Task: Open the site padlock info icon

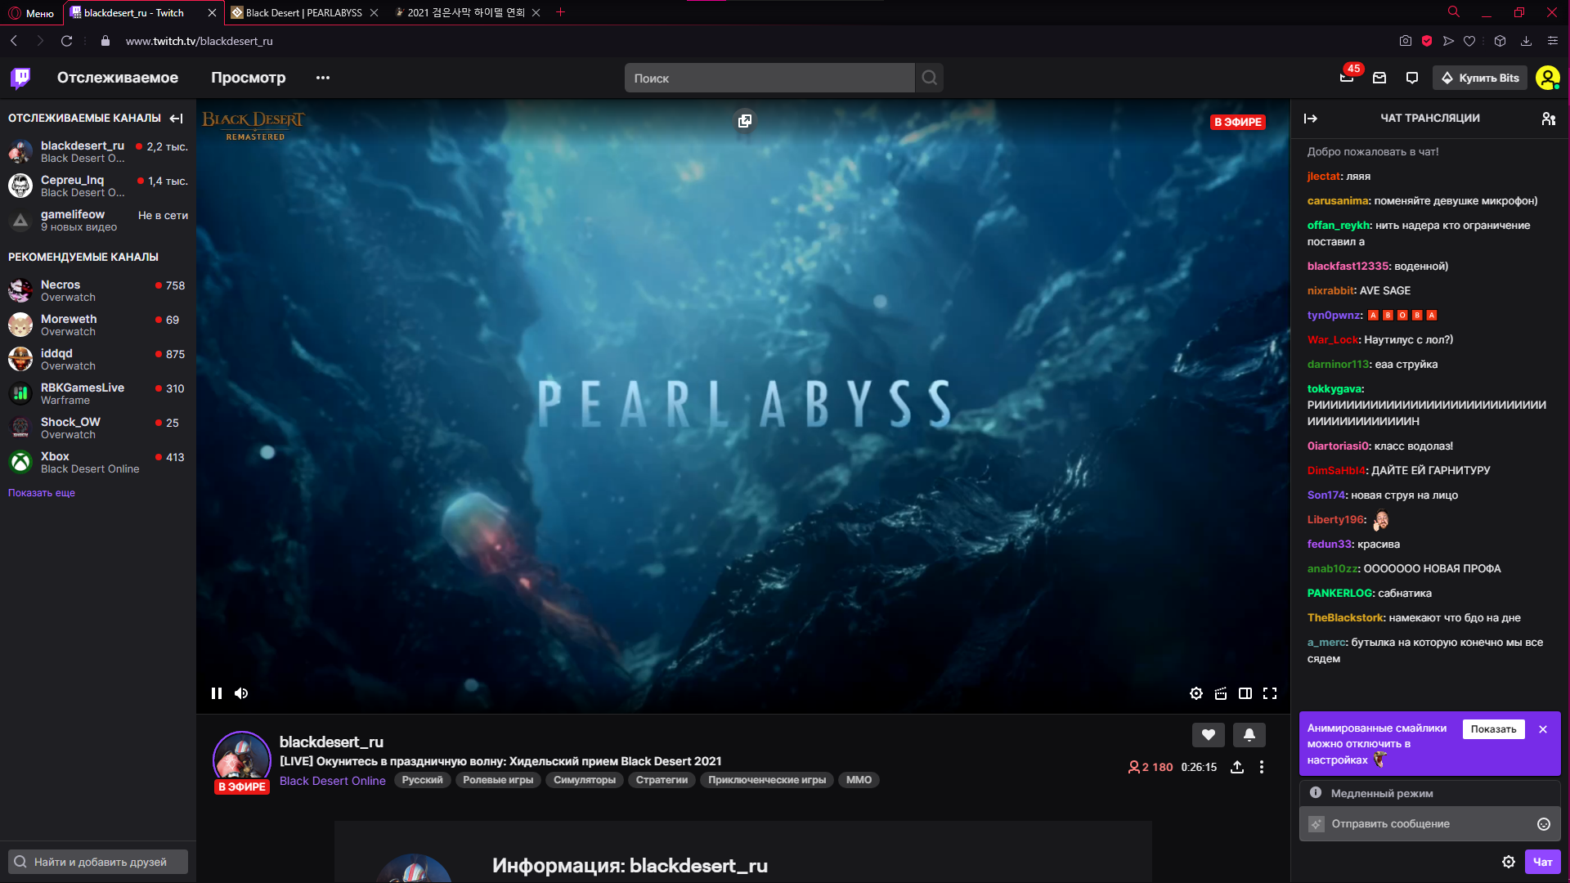Action: coord(105,41)
